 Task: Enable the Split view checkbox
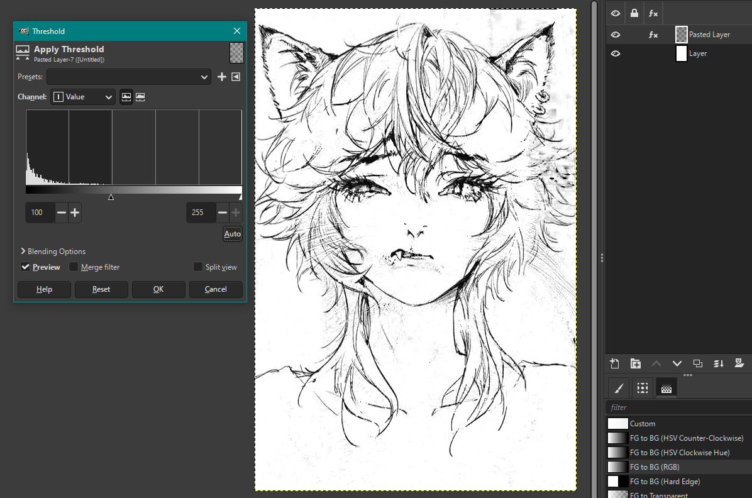197,267
